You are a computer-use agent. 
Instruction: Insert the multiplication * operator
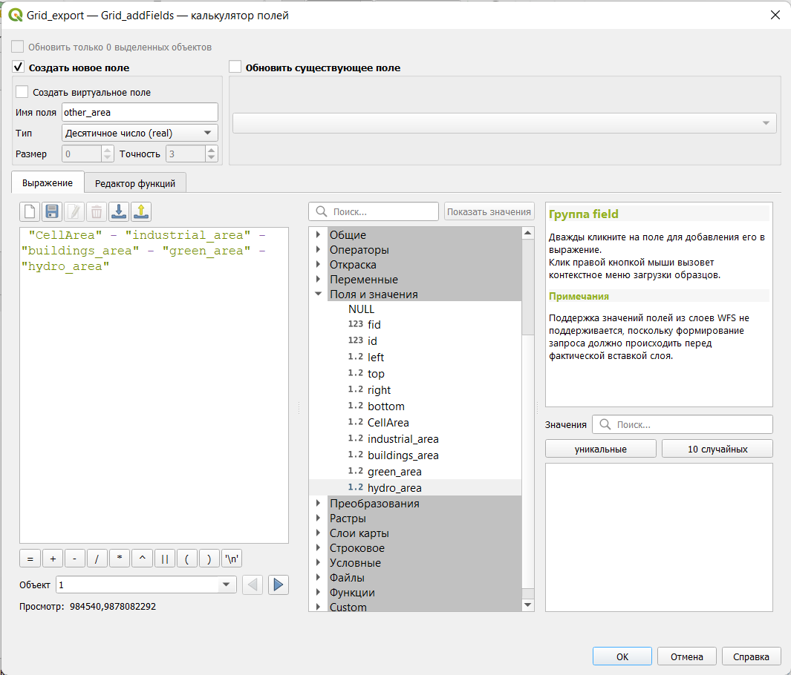[119, 559]
